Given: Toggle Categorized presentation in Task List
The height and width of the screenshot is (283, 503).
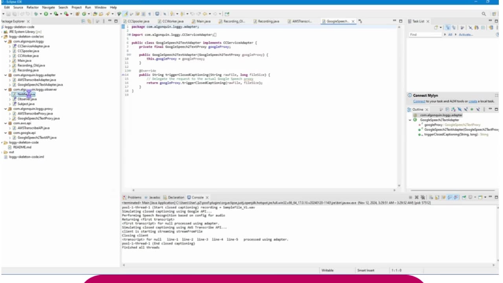Looking at the screenshot, I should (x=448, y=28).
